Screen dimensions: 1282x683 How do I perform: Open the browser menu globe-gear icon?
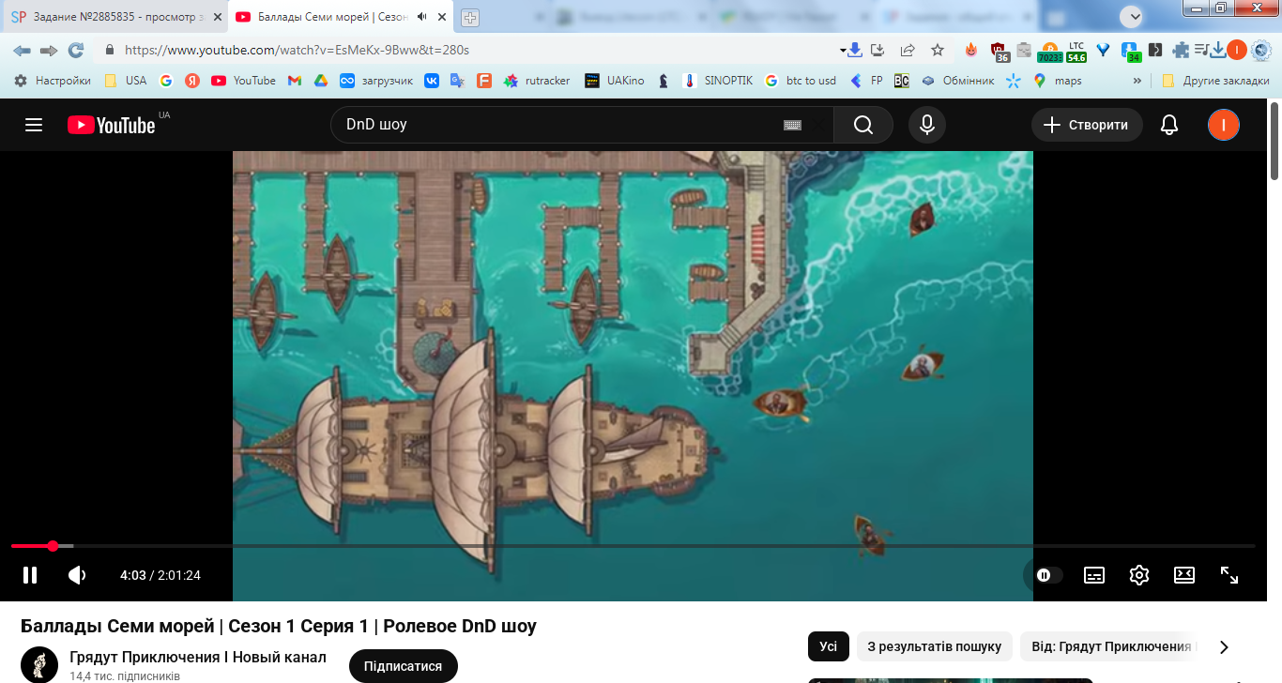click(1260, 50)
